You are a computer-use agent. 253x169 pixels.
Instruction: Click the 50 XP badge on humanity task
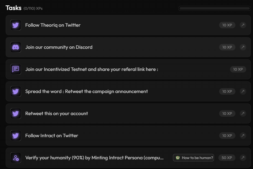[x=227, y=158]
